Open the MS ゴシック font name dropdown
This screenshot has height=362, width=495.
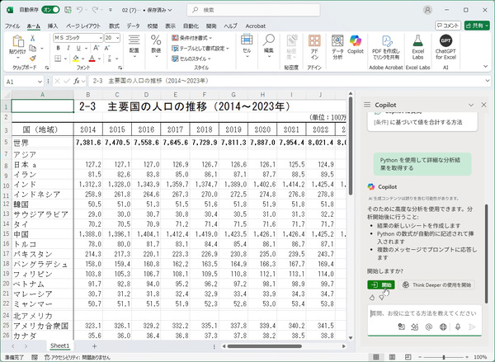(100, 38)
